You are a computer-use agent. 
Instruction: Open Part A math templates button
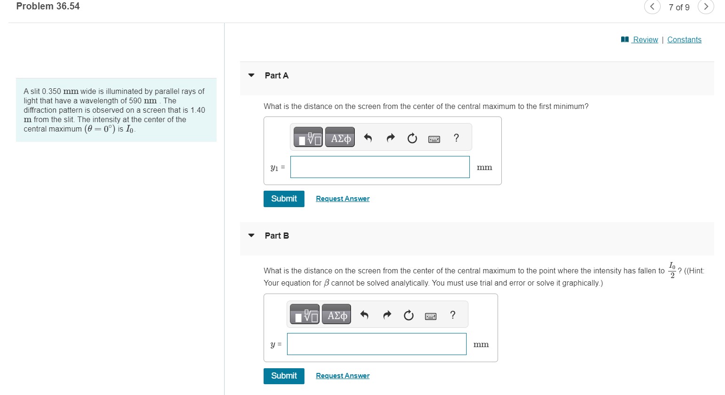tap(308, 138)
